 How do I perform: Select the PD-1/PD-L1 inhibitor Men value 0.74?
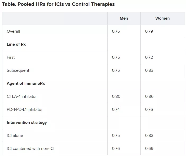pos(116,109)
